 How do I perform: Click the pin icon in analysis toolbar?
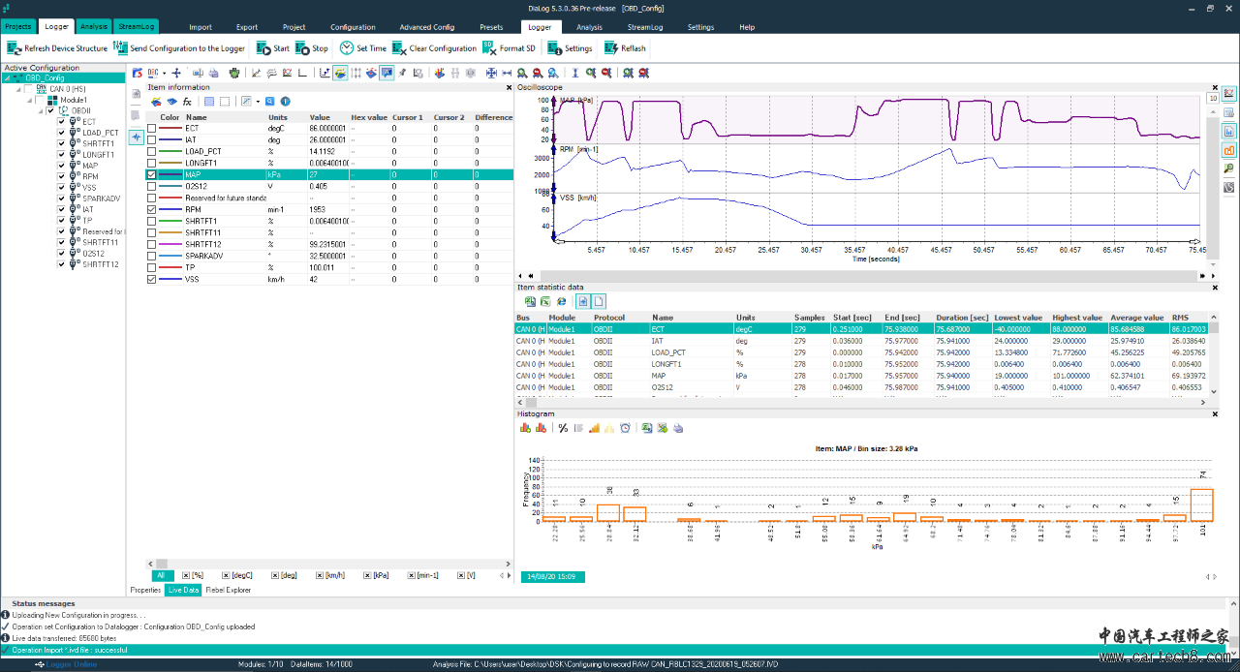click(x=402, y=73)
